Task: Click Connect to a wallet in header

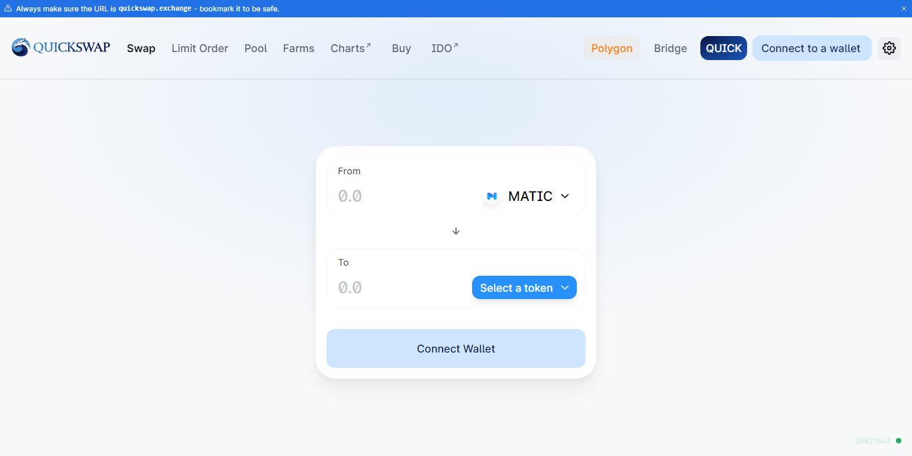Action: tap(812, 48)
